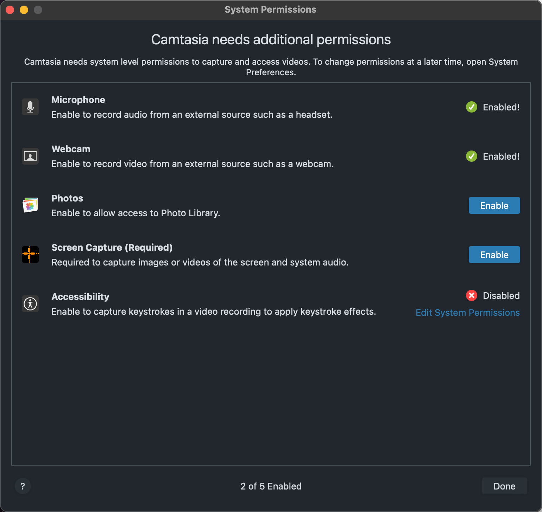
Task: Click the keystroke effects description text
Action: pyautogui.click(x=214, y=312)
